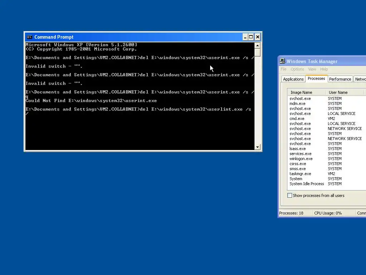Click the Command Prompt scroll down arrow
This screenshot has width=366, height=275.
[257, 147]
